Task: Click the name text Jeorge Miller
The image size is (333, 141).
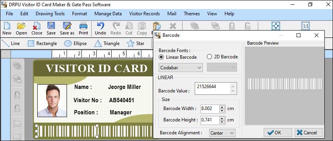Action: (x=125, y=87)
